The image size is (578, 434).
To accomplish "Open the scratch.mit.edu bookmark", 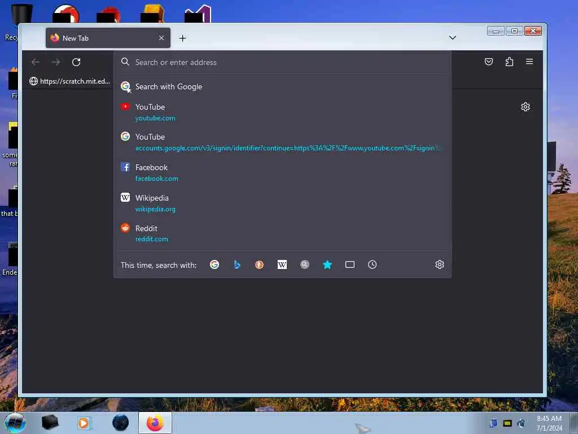I will 69,81.
